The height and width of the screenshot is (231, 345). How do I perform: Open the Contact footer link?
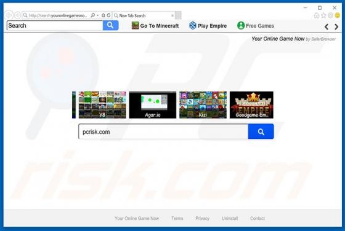[258, 218]
